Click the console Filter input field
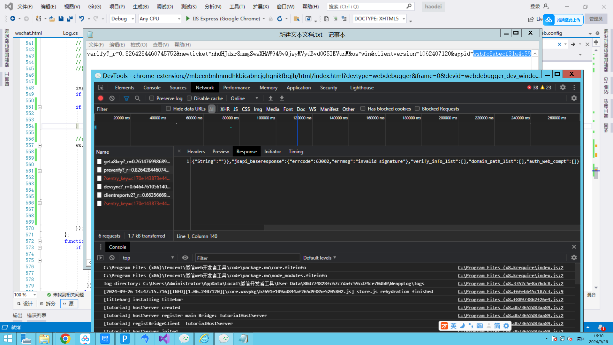Viewport: 613px width, 345px height. point(247,258)
